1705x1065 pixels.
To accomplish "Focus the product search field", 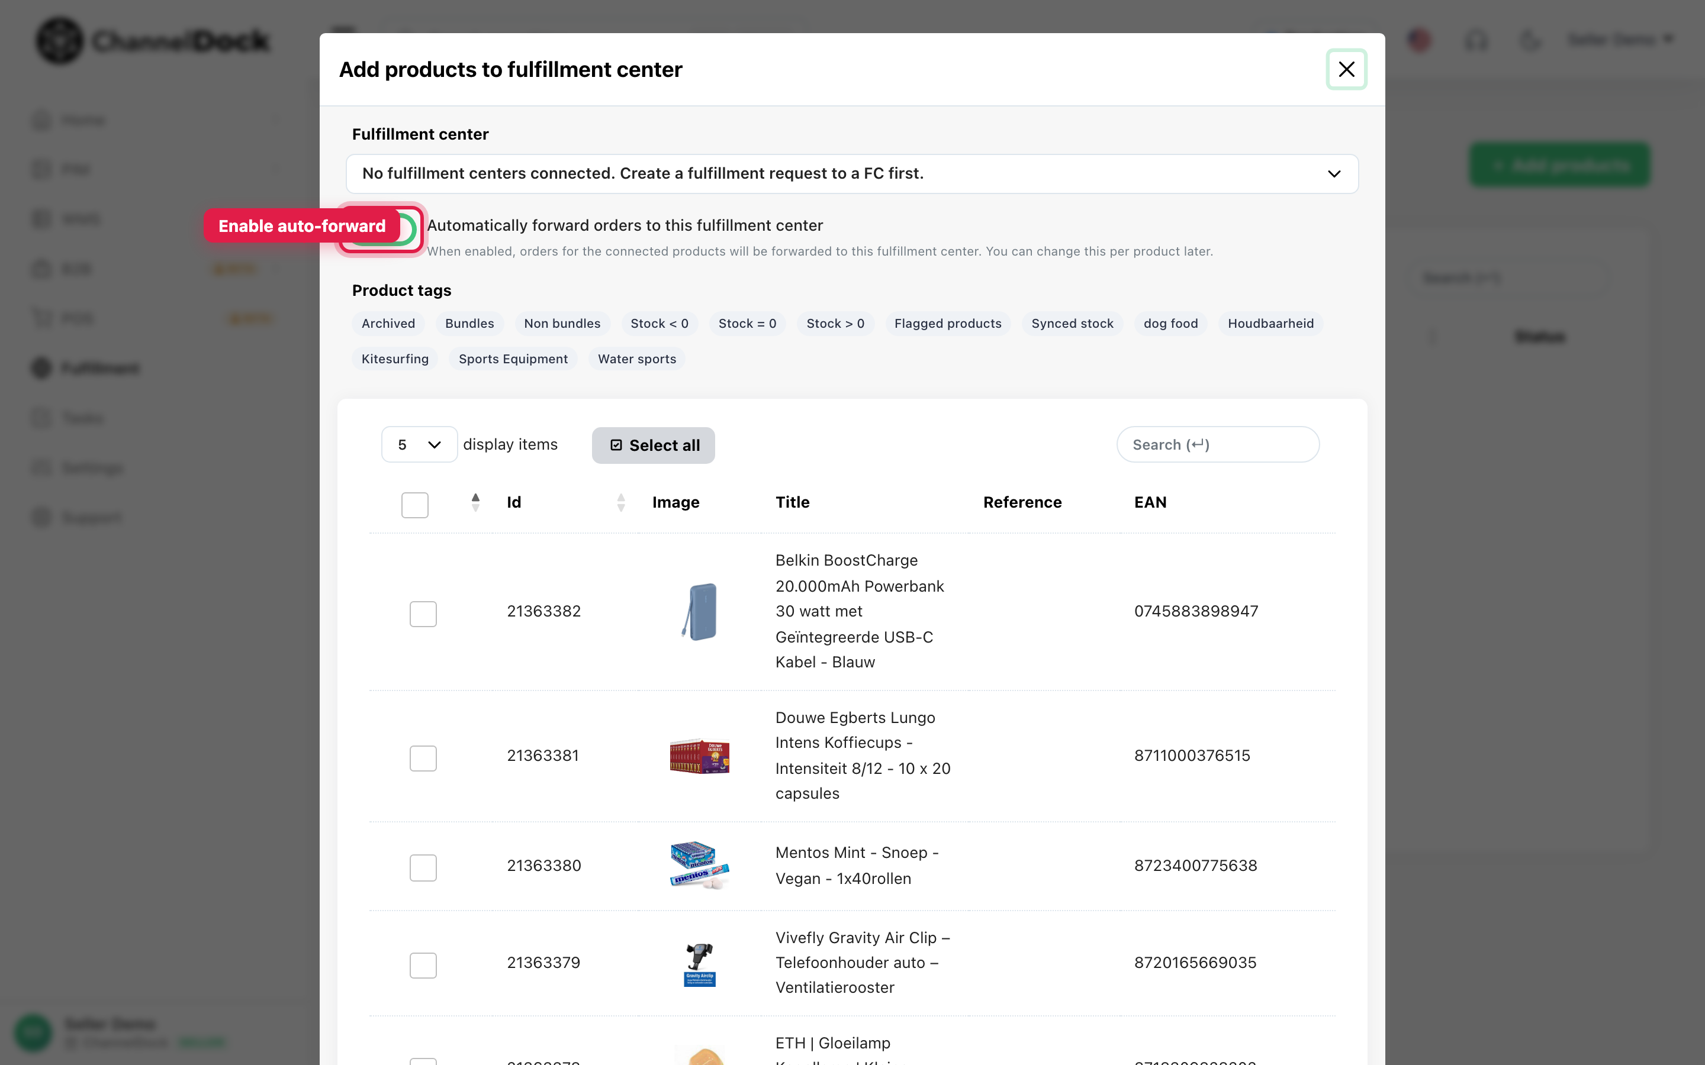I will tap(1217, 444).
